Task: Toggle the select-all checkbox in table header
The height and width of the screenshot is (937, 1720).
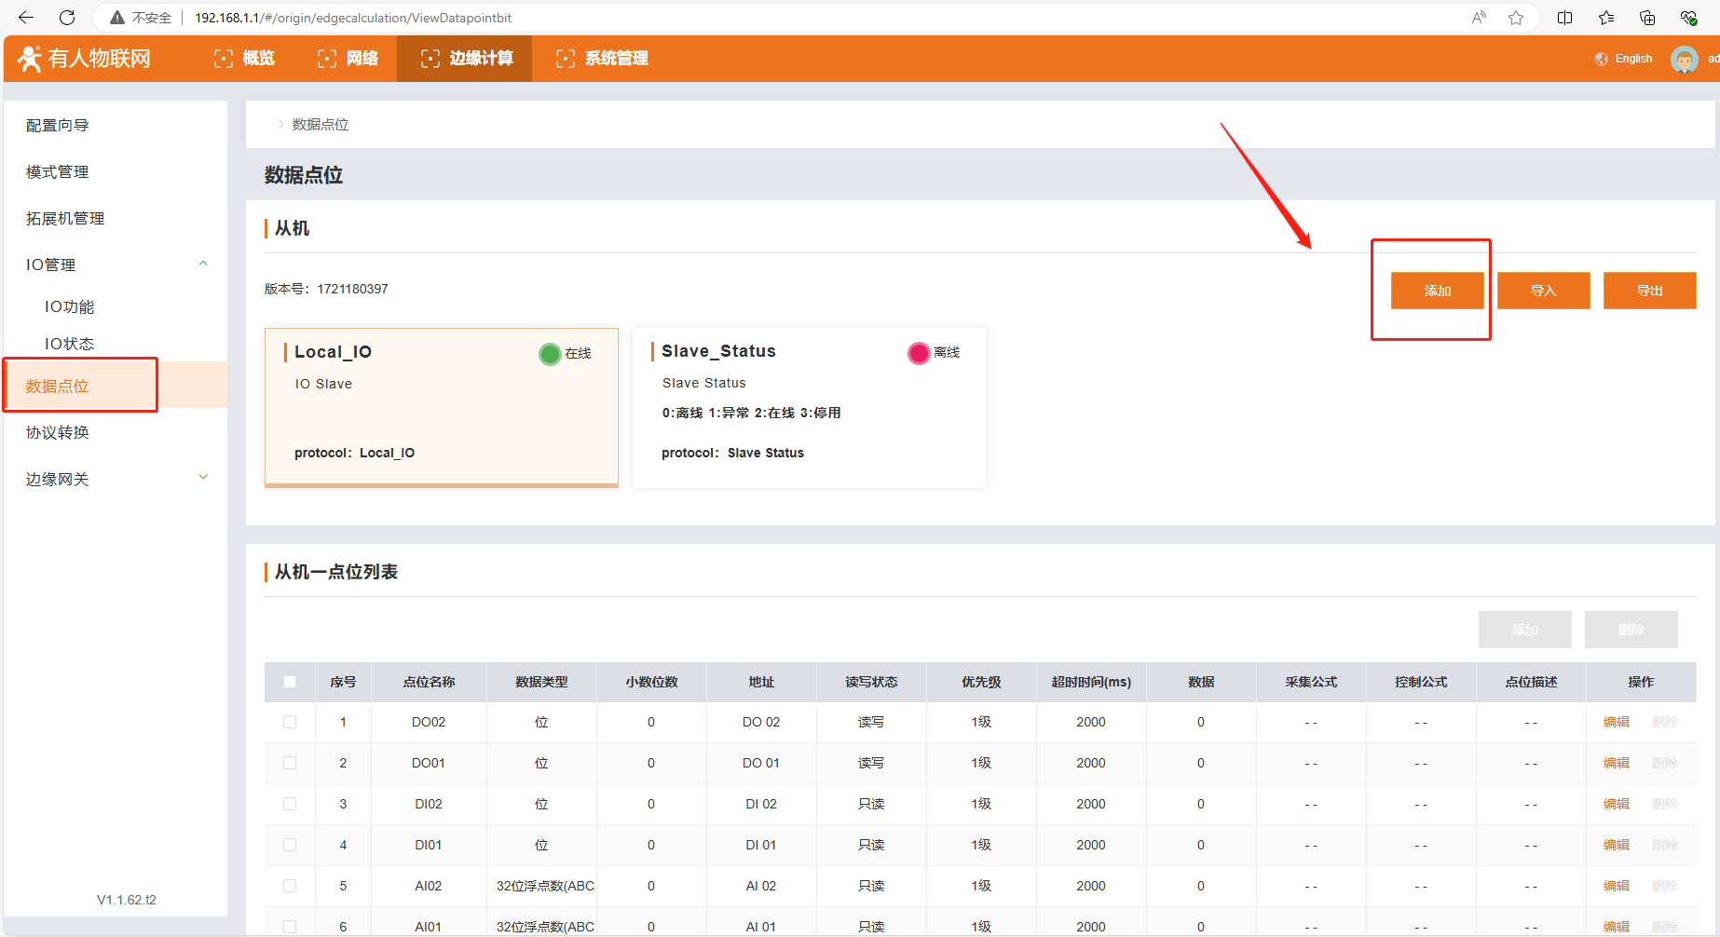Action: pos(290,682)
